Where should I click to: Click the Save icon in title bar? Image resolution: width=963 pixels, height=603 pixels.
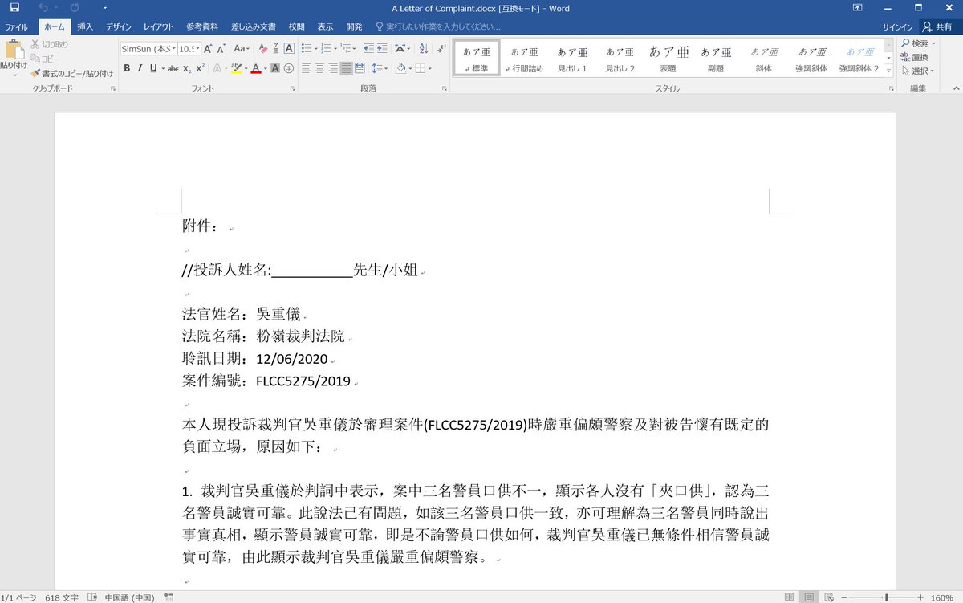point(14,8)
